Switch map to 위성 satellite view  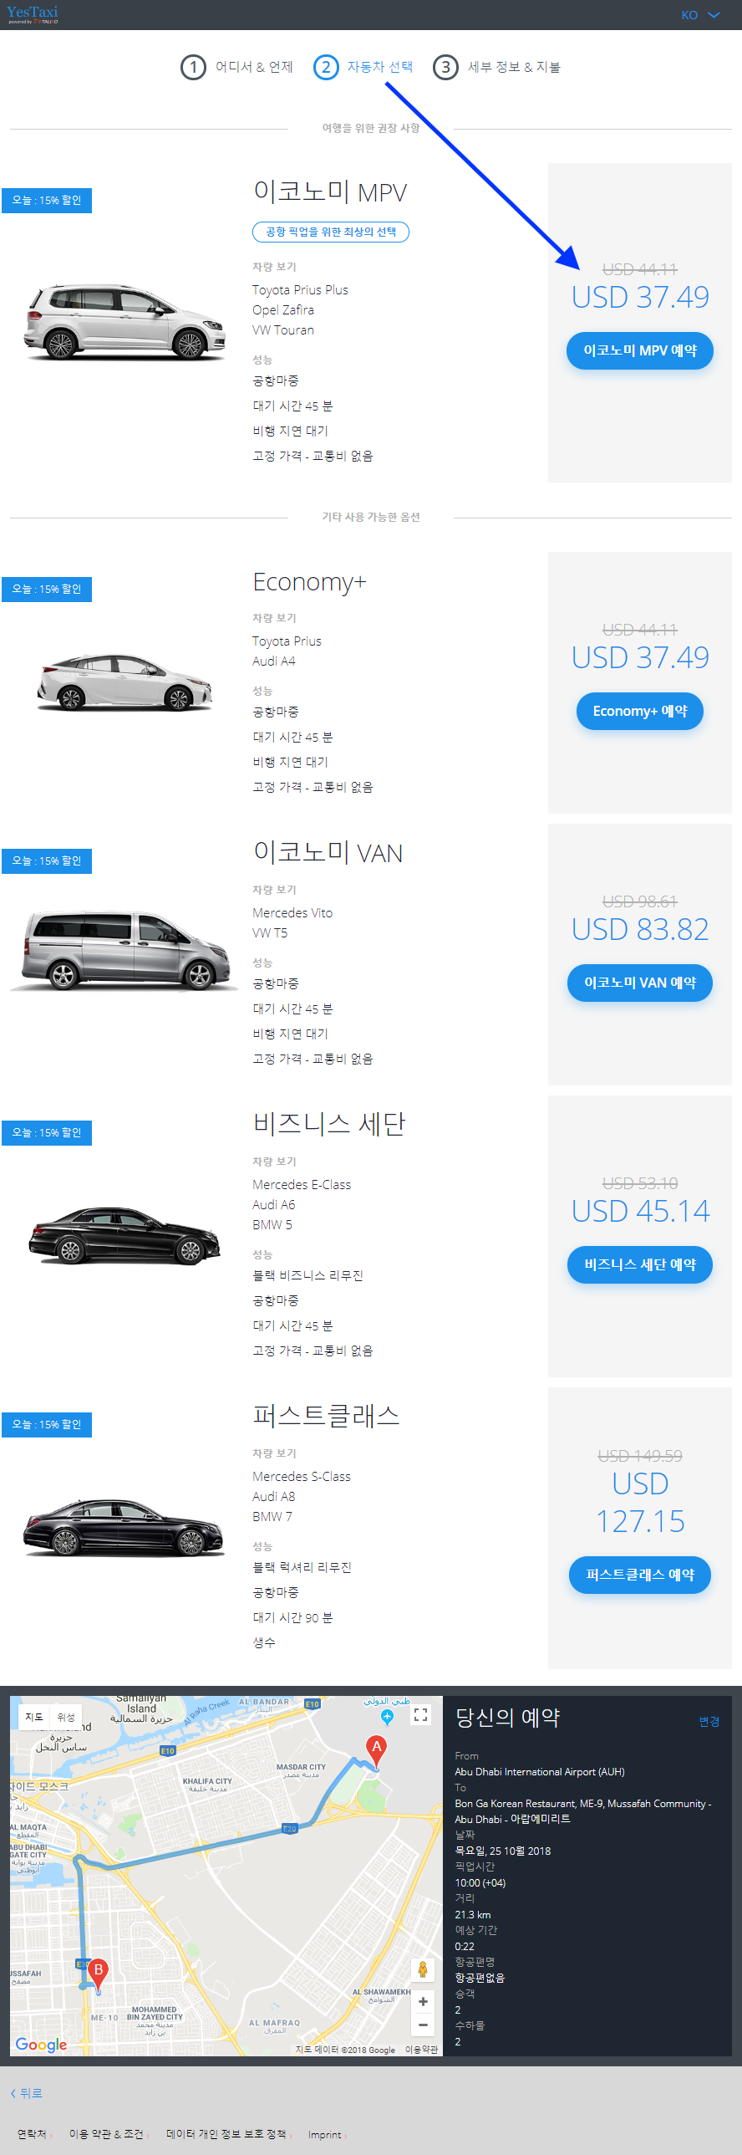pos(66,1717)
